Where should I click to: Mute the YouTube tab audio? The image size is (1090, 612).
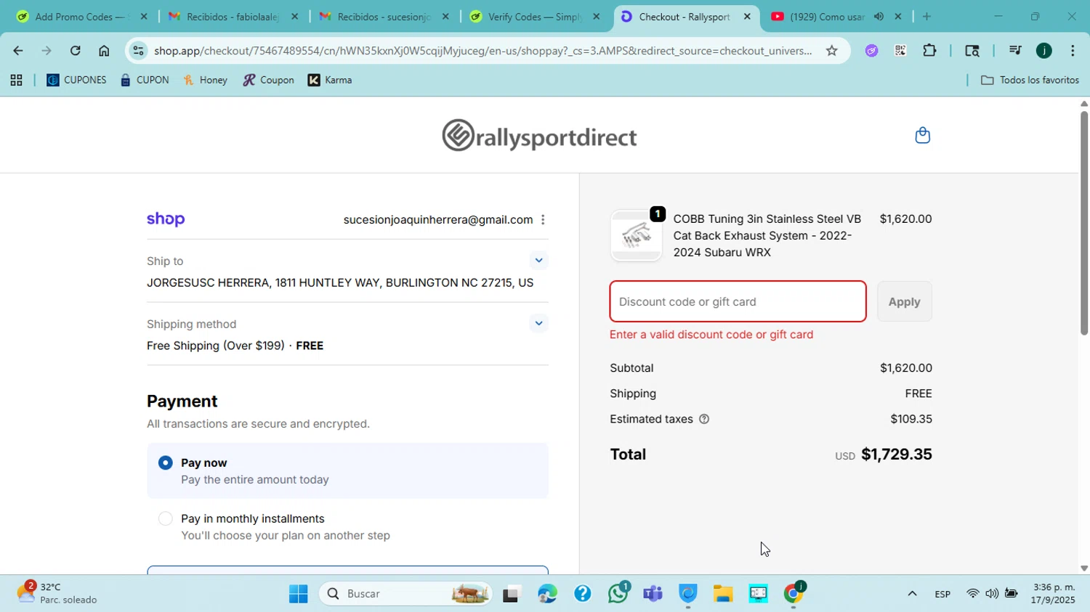click(x=879, y=17)
